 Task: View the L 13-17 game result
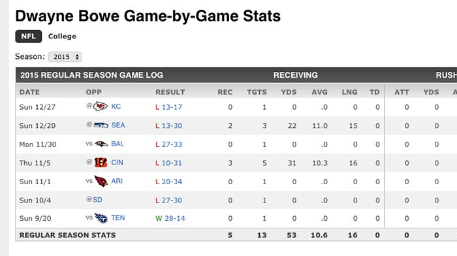(168, 107)
